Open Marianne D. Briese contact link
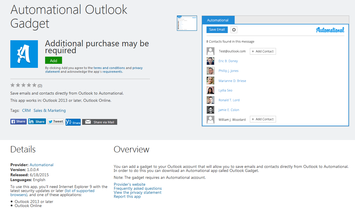The width and height of the screenshot is (355, 209). click(x=232, y=81)
